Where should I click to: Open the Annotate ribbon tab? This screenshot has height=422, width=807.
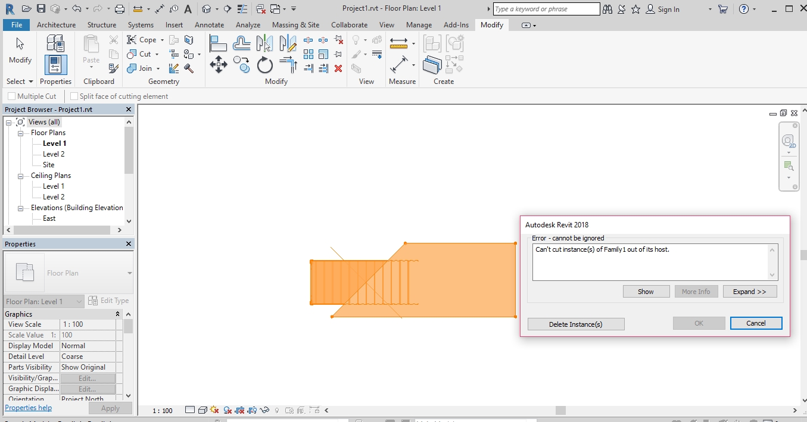click(209, 24)
